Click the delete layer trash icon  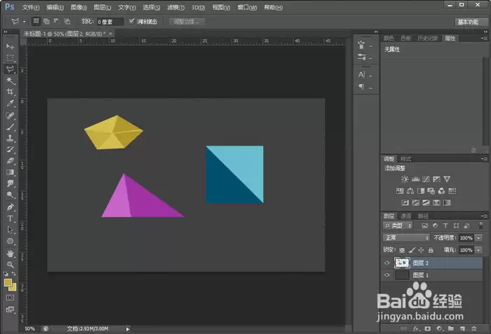pyautogui.click(x=473, y=328)
